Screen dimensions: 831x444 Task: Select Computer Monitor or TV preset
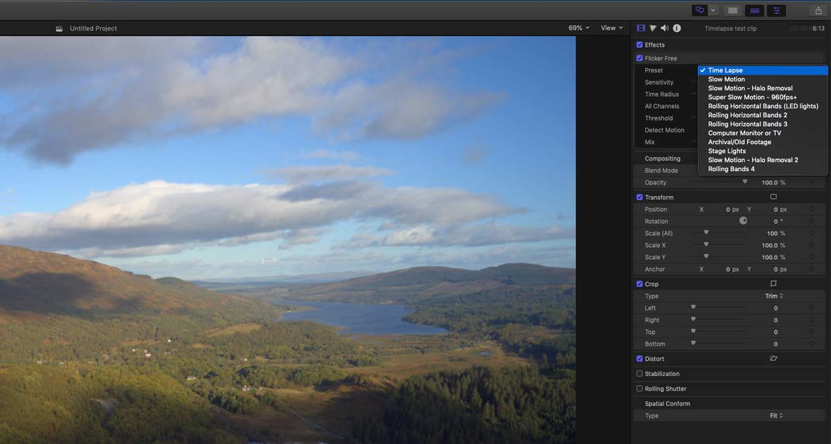(x=763, y=133)
